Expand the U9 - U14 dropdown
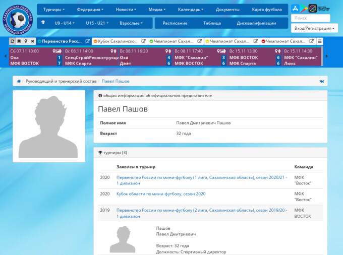343x255 pixels. [x=65, y=23]
